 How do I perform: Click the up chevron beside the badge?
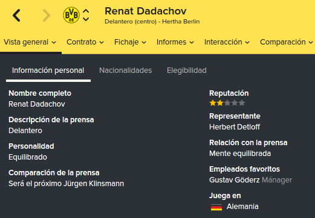pyautogui.click(x=86, y=11)
